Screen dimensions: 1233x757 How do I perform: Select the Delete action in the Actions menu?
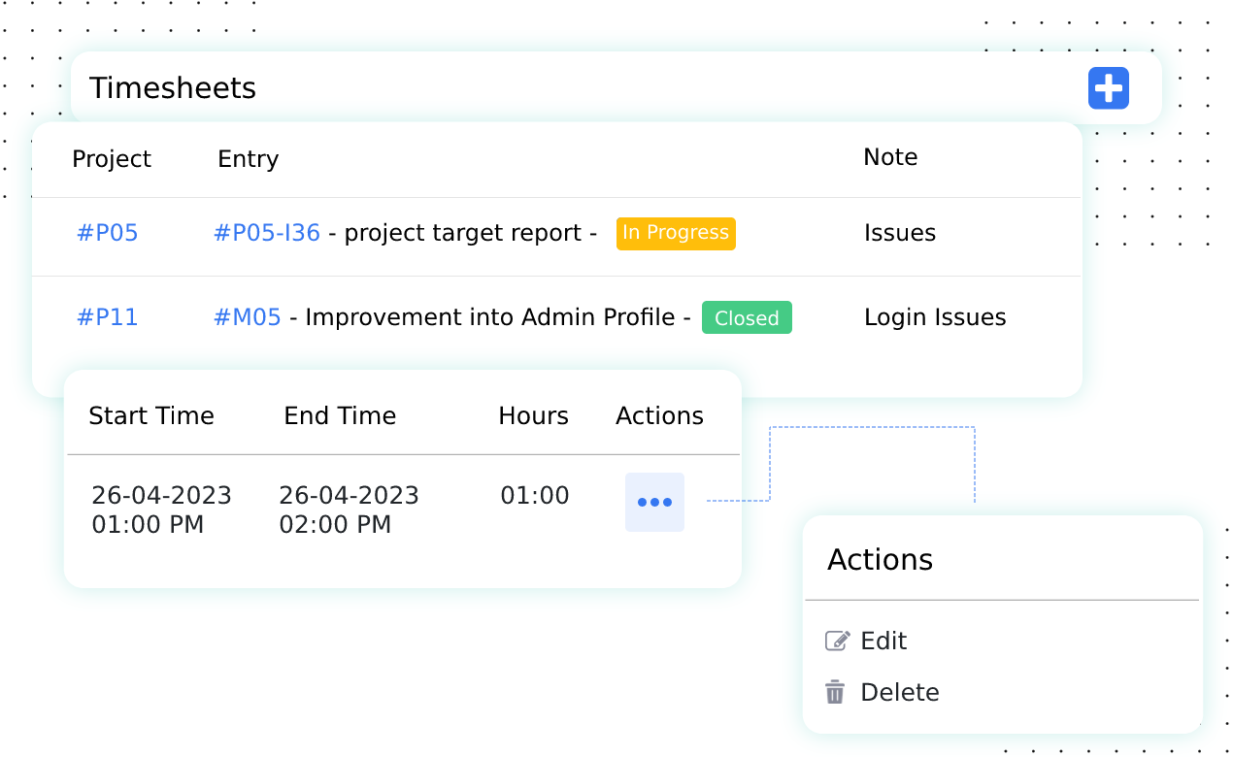pos(900,692)
